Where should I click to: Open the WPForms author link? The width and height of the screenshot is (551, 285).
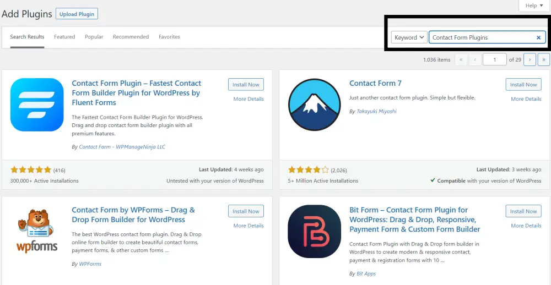(90, 264)
